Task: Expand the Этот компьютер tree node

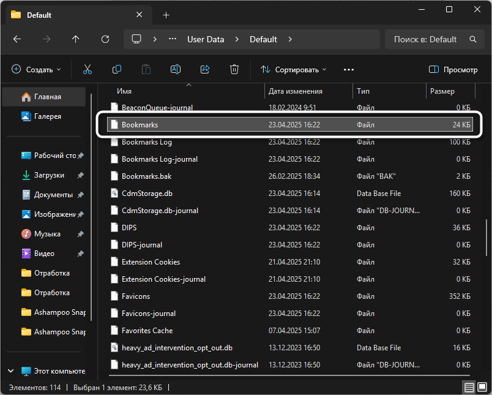Action: click(12, 371)
